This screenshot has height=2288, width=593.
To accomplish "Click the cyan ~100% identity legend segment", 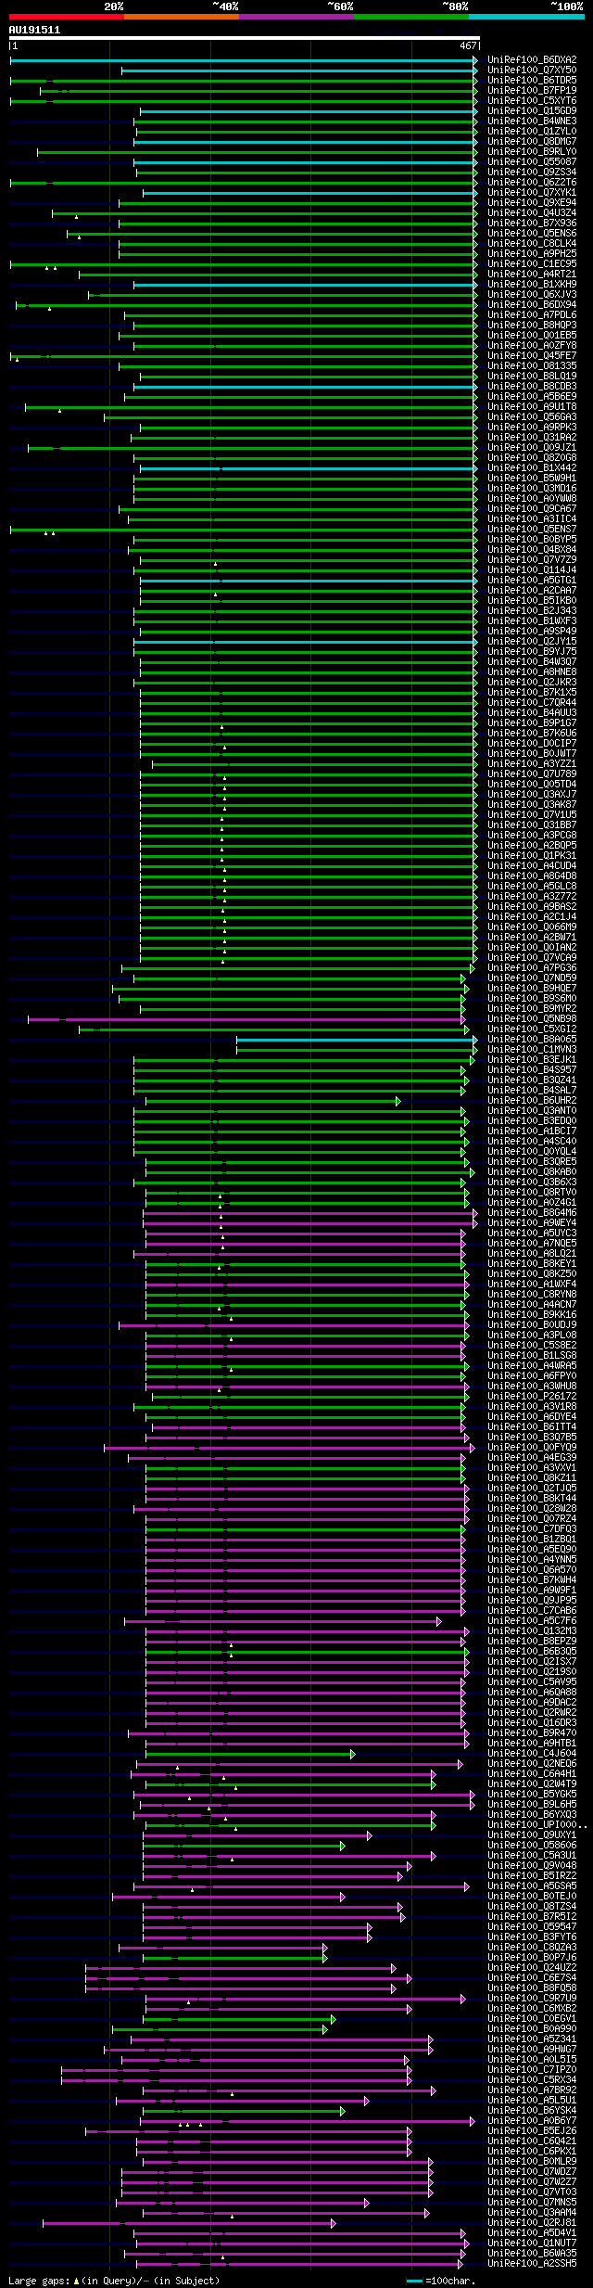I will click(x=526, y=17).
